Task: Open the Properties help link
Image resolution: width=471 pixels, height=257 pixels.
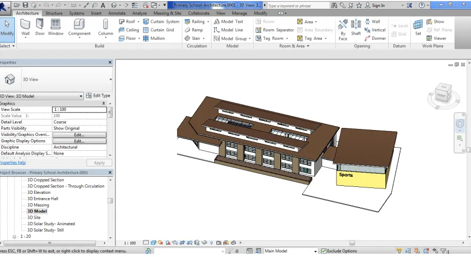Action: 13,162
